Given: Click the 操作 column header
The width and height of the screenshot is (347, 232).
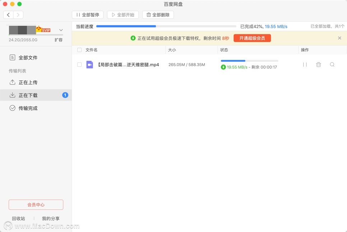Looking at the screenshot, I should point(305,50).
